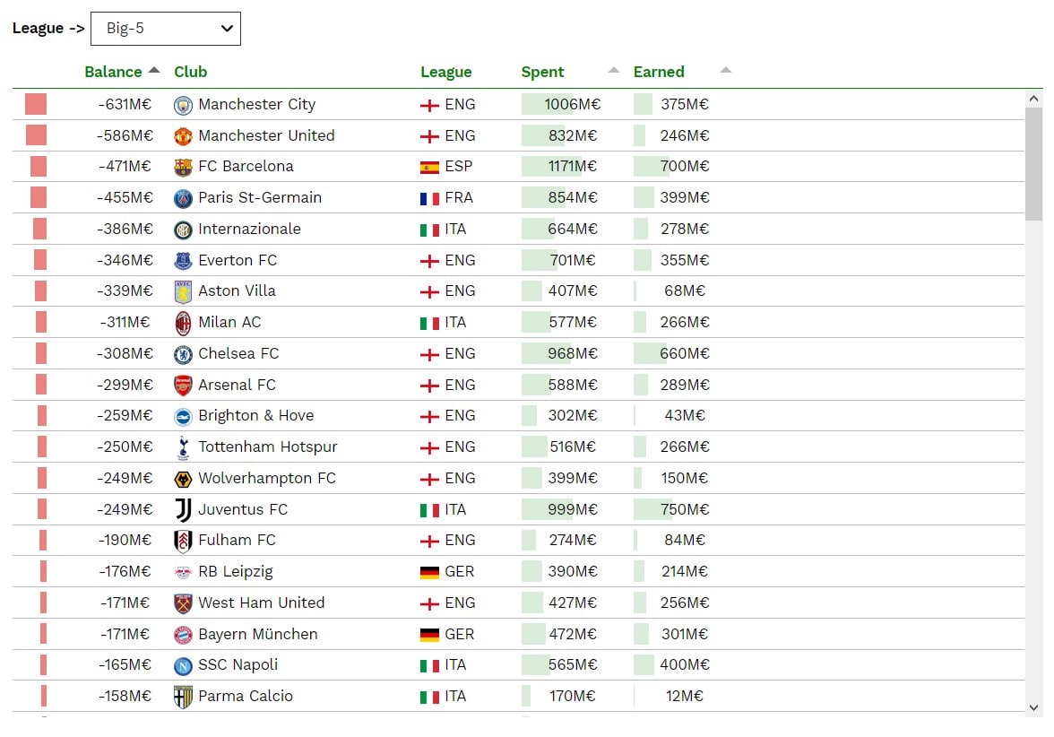Sort the table by Spent arrow

614,70
